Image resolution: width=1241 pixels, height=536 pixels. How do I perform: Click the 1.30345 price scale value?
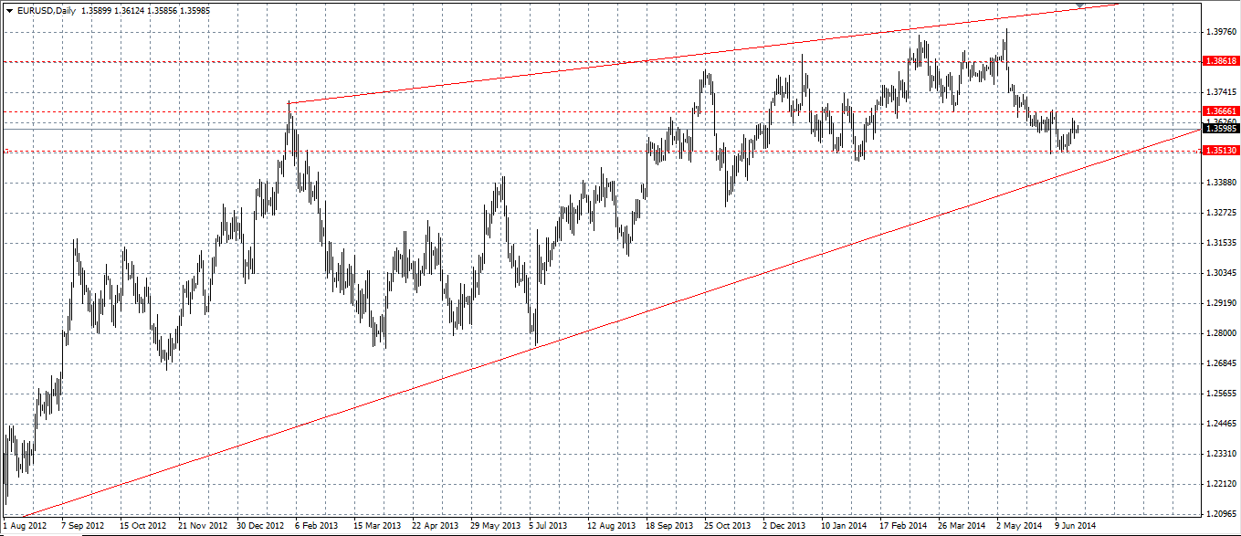pyautogui.click(x=1221, y=273)
